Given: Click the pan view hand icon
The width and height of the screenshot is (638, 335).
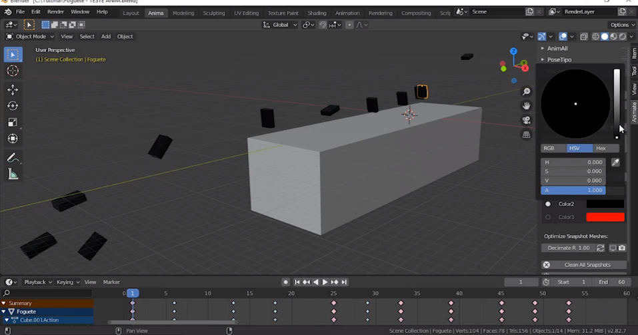Looking at the screenshot, I should pyautogui.click(x=527, y=106).
